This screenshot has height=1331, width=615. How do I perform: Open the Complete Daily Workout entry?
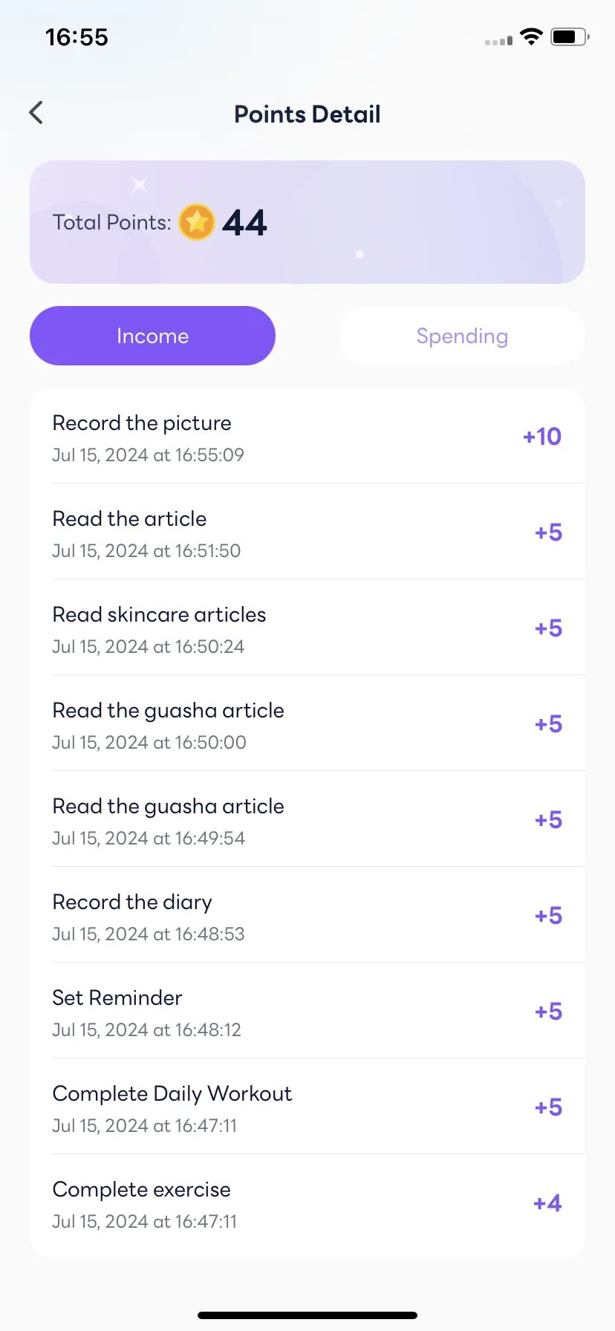coord(307,1107)
